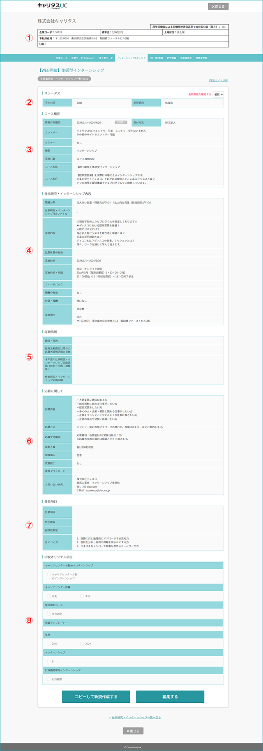The height and width of the screenshot is (751, 263).
Task: Click the © Career-tasu, Inc. footer text
Action: coord(133,747)
